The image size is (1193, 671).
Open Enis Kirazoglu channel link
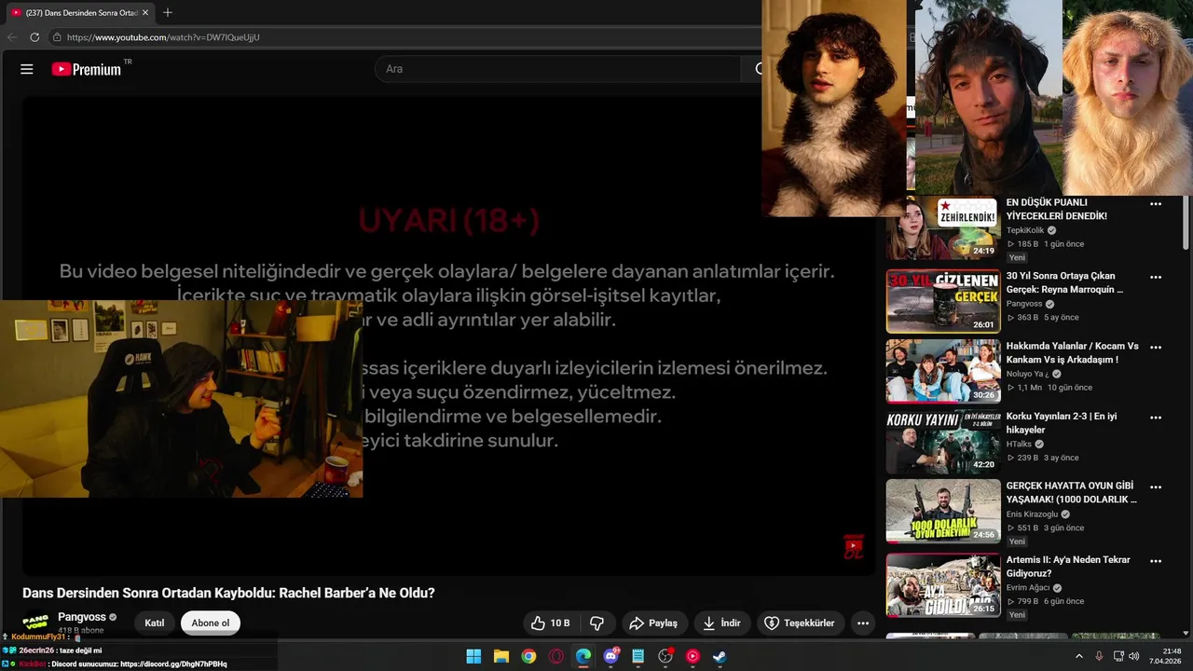(1032, 514)
